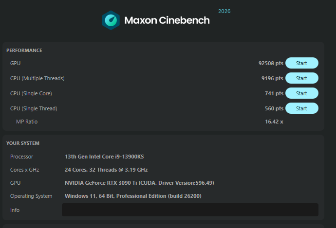
Task: Click the PERFORMANCE section header
Action: coord(24,50)
